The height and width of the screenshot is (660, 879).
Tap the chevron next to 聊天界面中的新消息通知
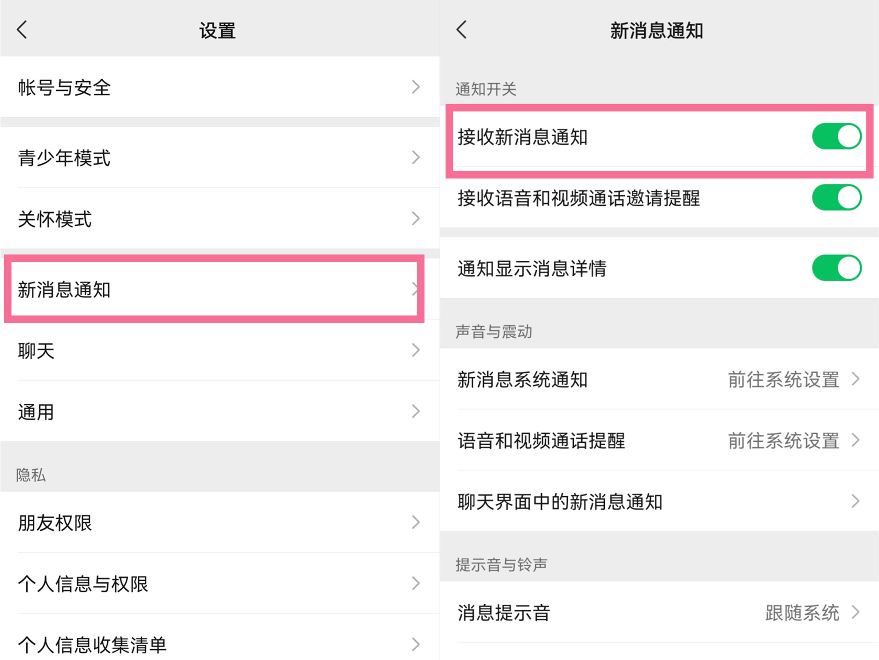[x=855, y=501]
